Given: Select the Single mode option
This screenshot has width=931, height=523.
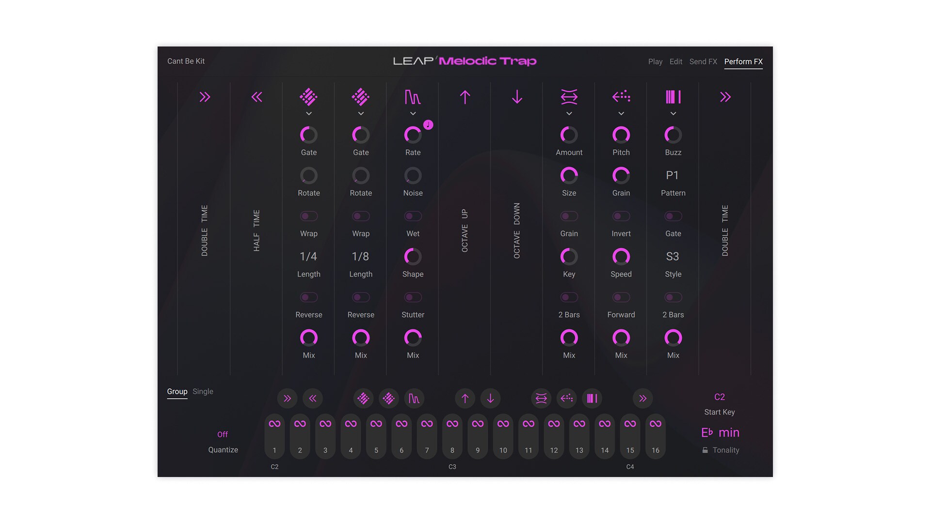Looking at the screenshot, I should point(203,391).
